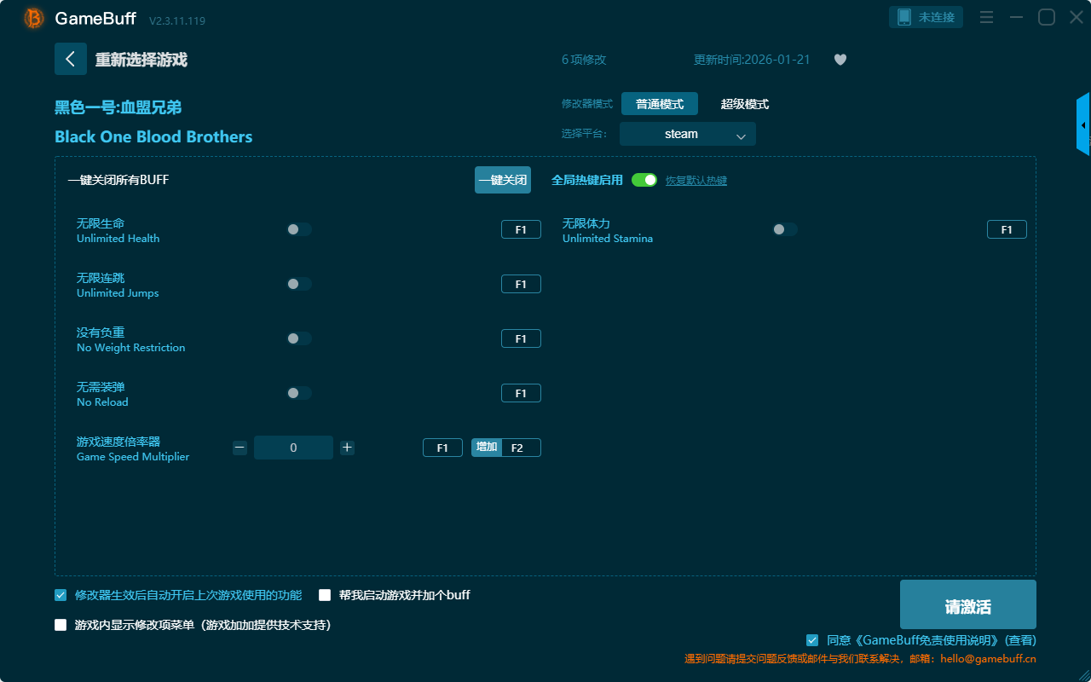This screenshot has width=1091, height=682.
Task: Click the minus icon for game speed
Action: [240, 448]
